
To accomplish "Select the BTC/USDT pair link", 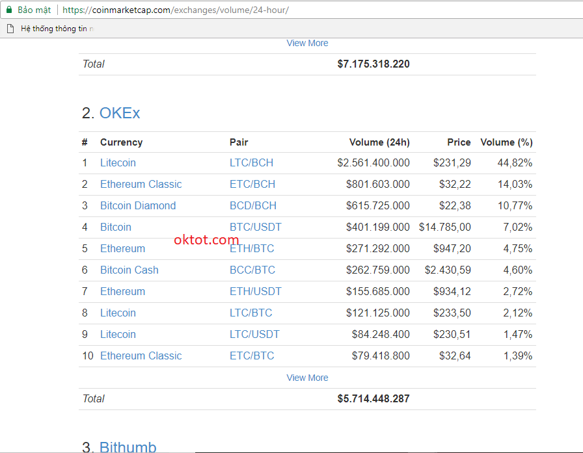I will coord(256,227).
